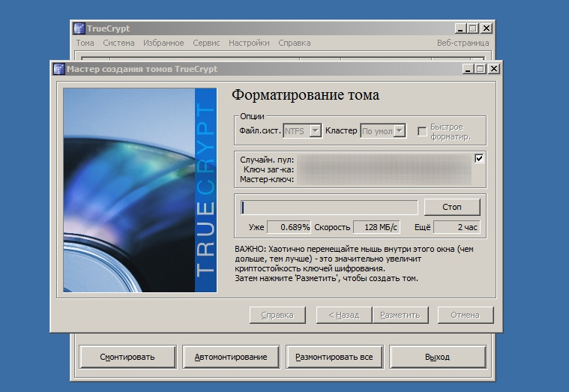The width and height of the screenshot is (569, 392).
Task: Minimize the volume creation wizard window
Action: (x=468, y=69)
